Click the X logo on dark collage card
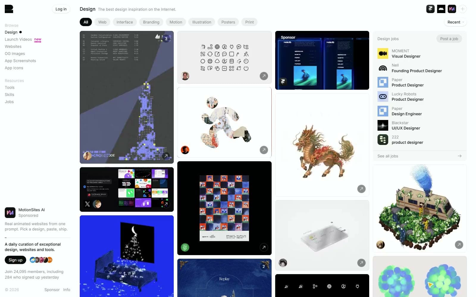 87,204
